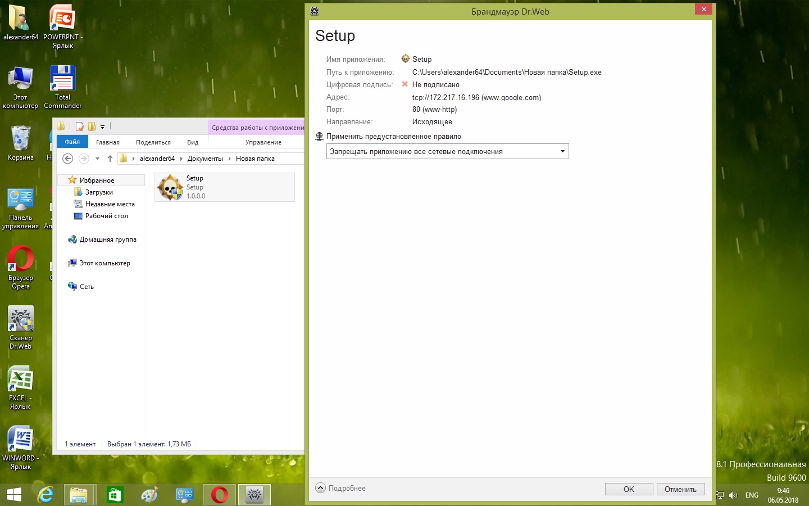Open Рабочий стол in the navigation pane
809x506 pixels.
coord(106,216)
